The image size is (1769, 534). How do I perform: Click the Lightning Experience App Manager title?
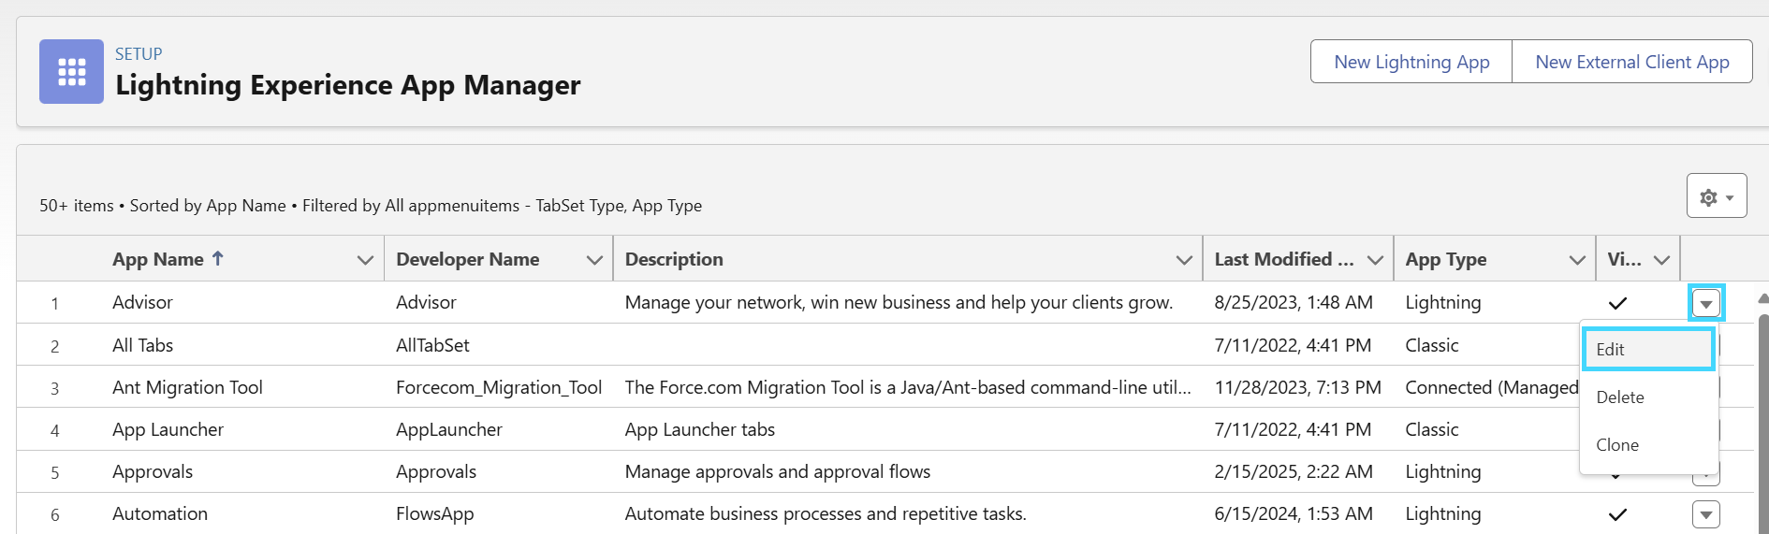tap(348, 85)
